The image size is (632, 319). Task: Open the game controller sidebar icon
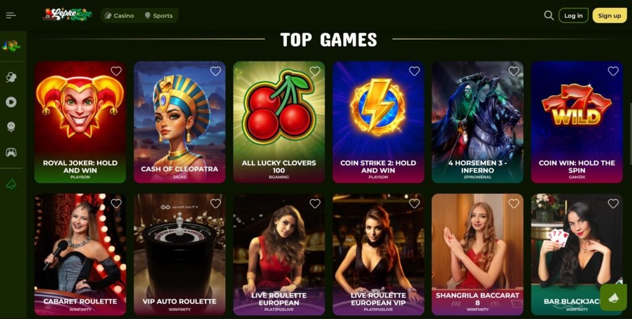(11, 153)
